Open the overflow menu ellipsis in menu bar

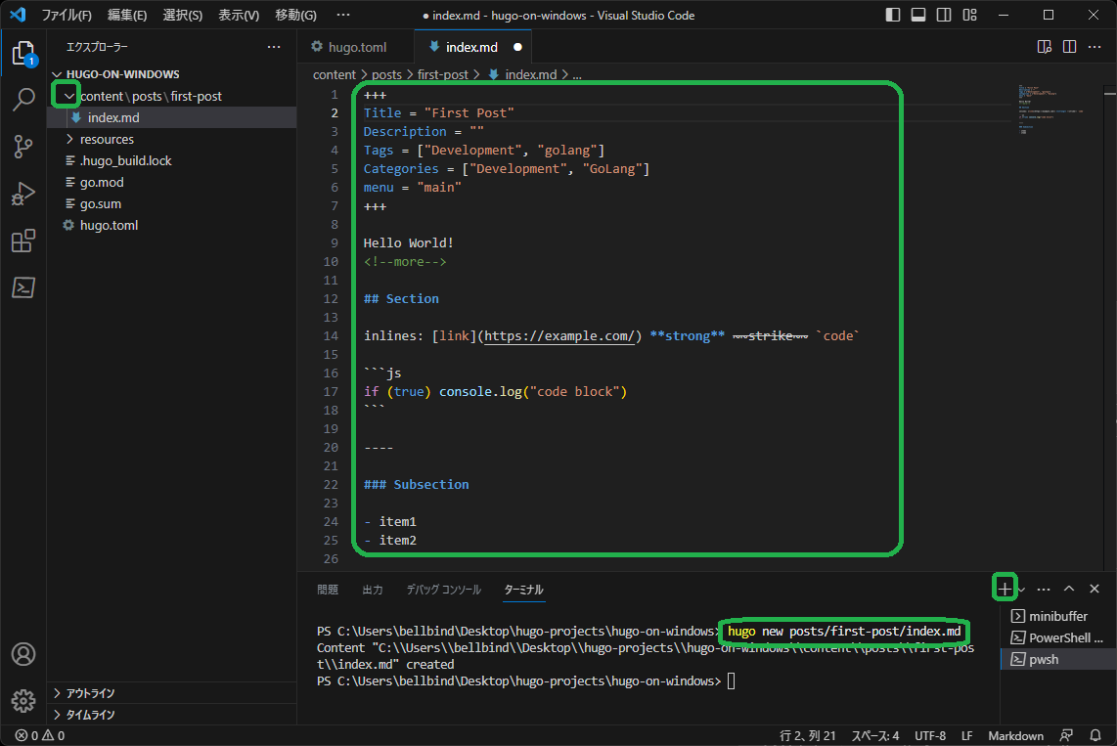point(343,15)
